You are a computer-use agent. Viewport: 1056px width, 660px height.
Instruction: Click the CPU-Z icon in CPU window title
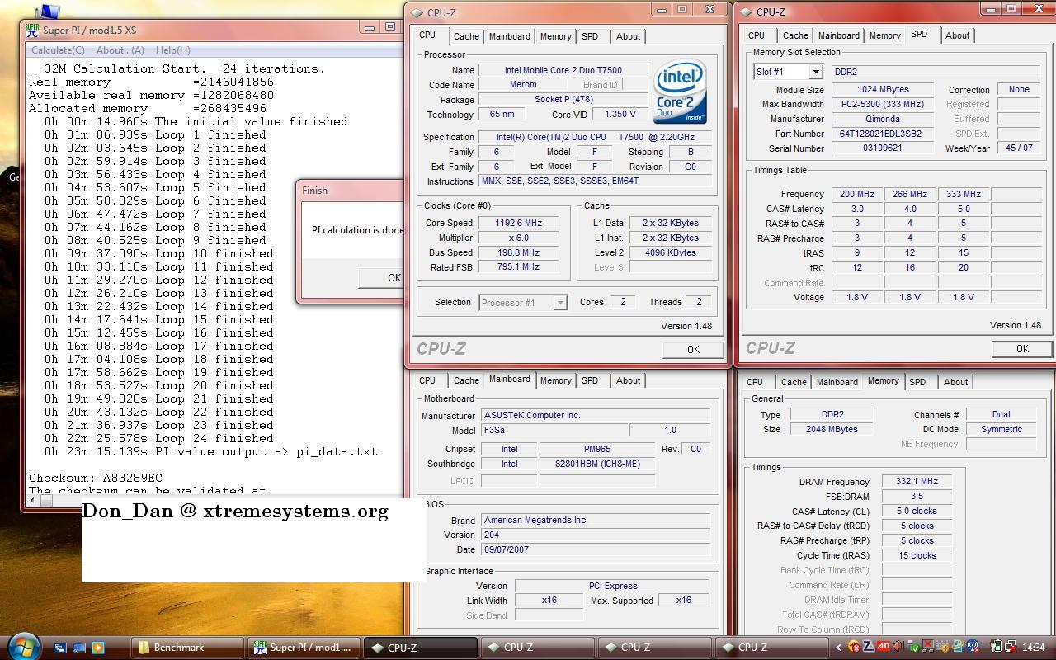click(x=417, y=12)
